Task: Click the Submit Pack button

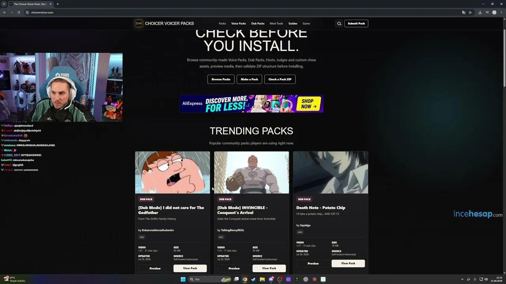Action: tap(356, 24)
